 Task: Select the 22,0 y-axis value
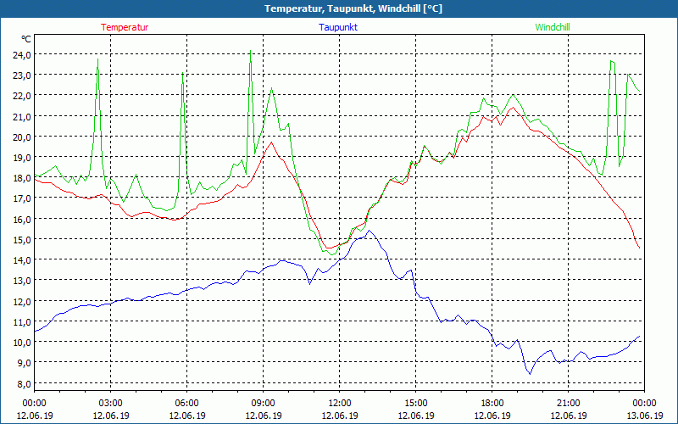22,96
